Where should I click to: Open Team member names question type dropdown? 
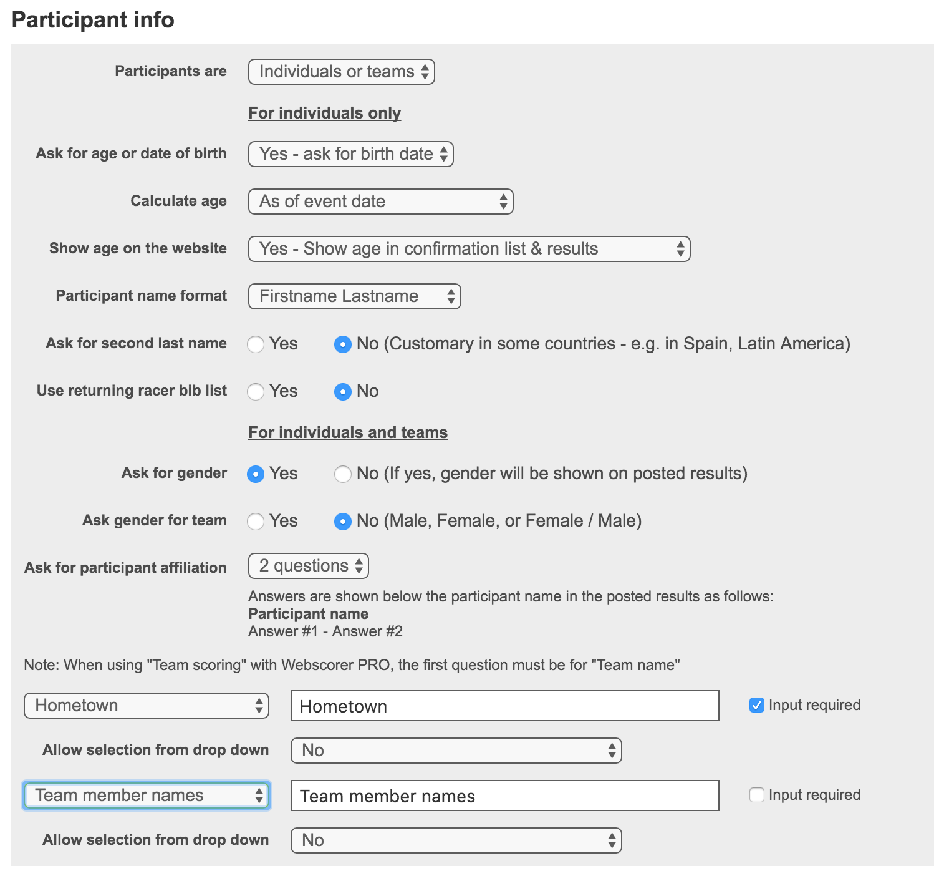tap(147, 796)
